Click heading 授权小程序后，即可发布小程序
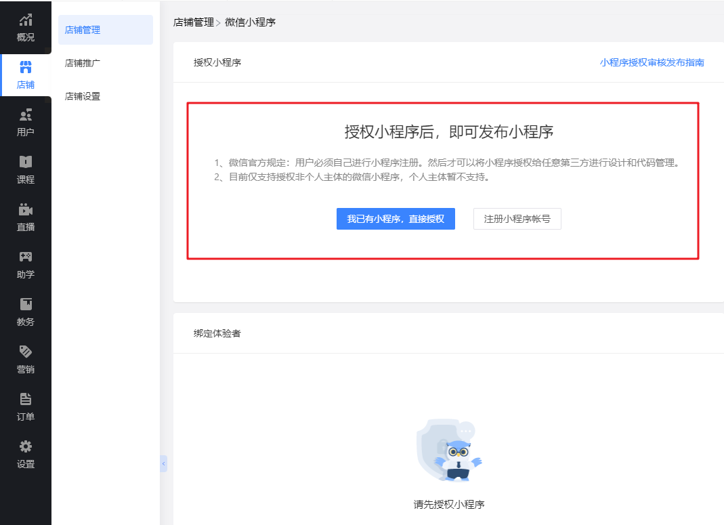724x525 pixels. [449, 132]
